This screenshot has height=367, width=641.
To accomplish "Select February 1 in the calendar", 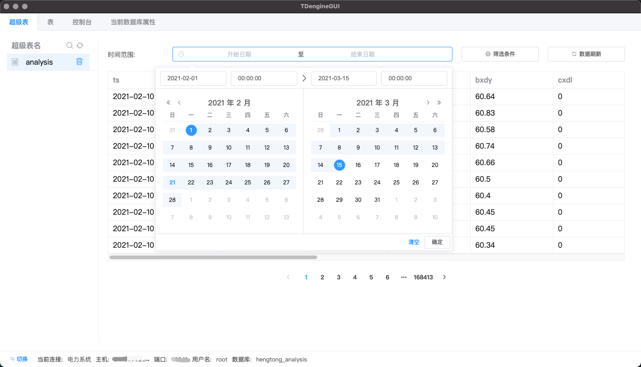I will point(191,130).
